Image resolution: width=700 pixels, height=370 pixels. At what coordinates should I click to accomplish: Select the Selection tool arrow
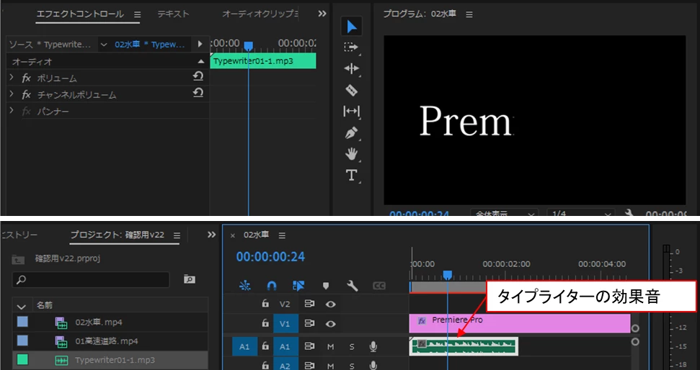[x=351, y=27]
